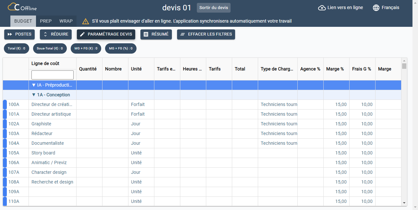
Task: Switch to the PREP tab
Action: 46,21
